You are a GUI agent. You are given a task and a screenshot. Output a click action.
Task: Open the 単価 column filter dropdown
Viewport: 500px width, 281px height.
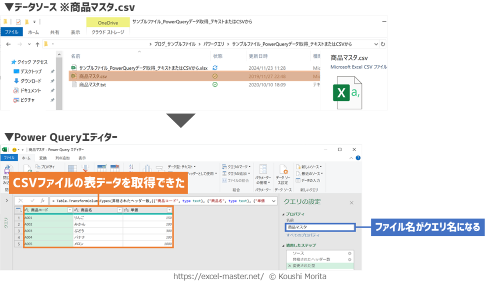click(x=169, y=210)
